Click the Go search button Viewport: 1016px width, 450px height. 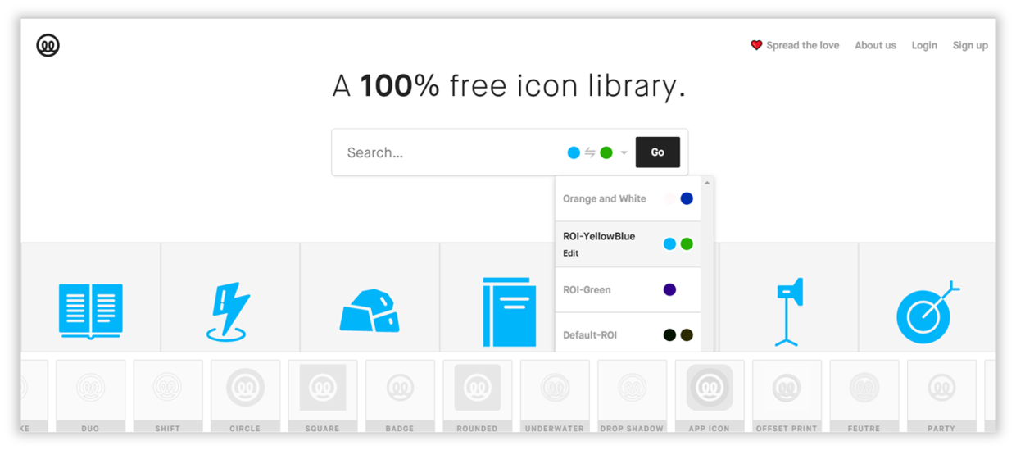pos(658,152)
